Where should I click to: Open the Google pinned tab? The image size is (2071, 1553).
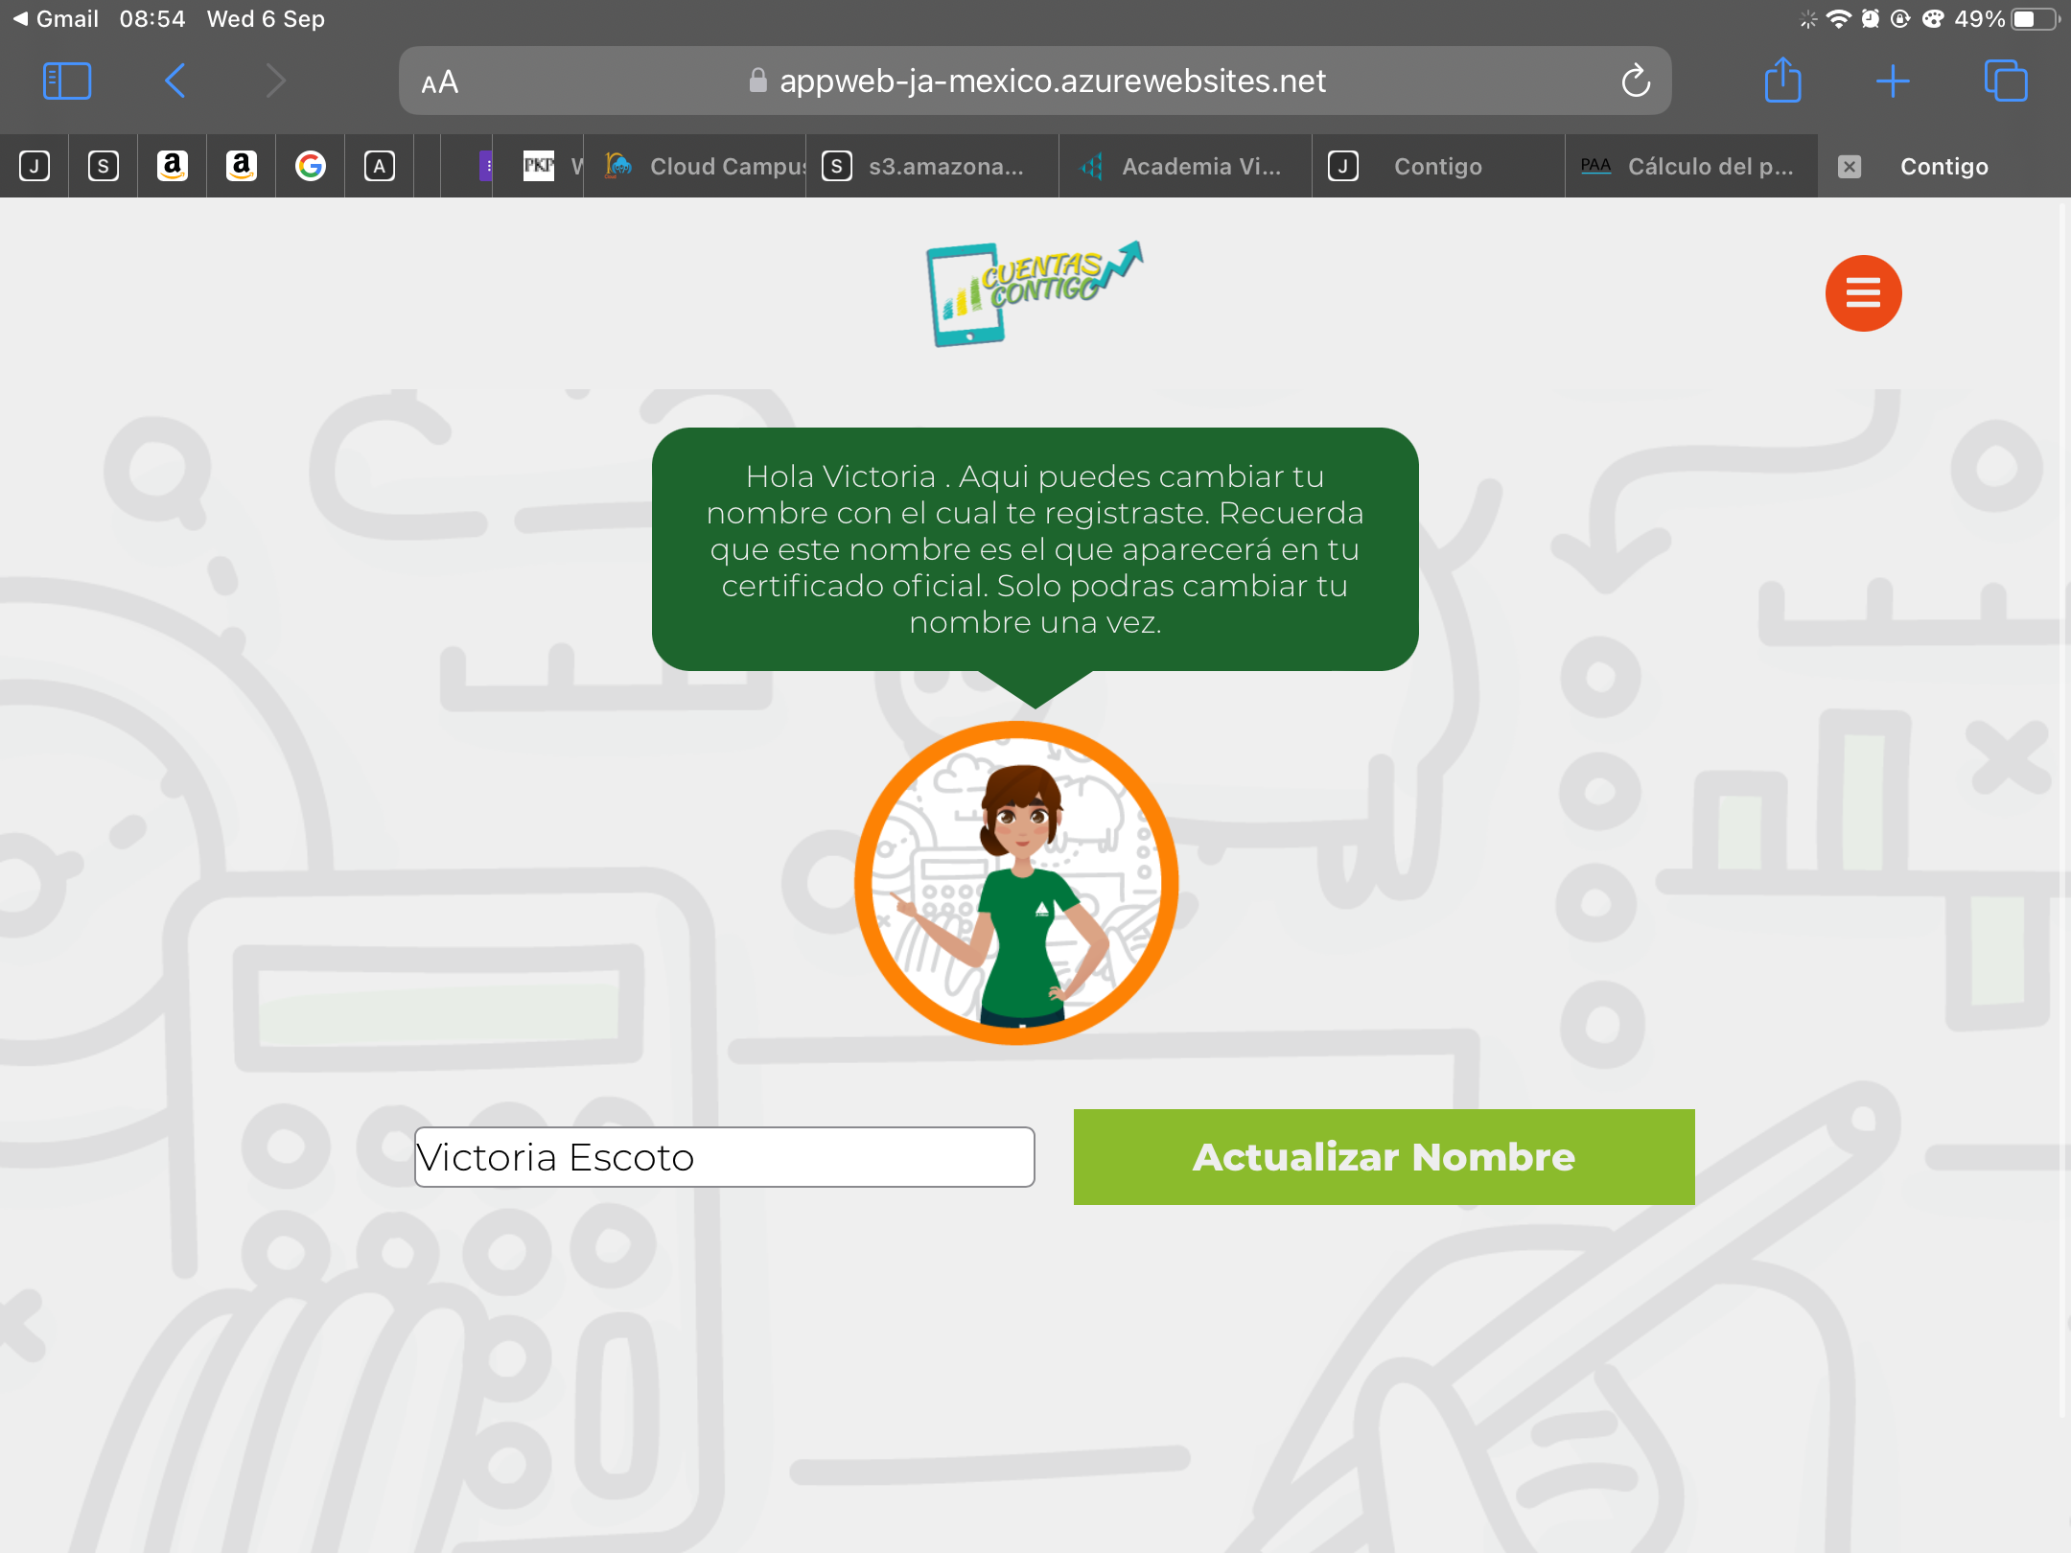[311, 167]
